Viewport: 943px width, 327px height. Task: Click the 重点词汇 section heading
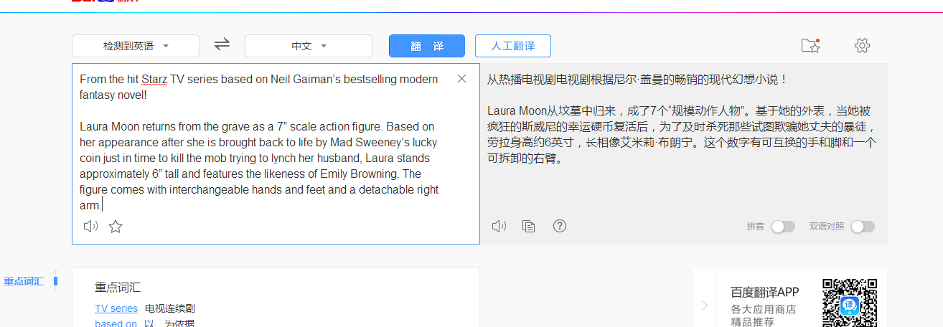(x=118, y=288)
